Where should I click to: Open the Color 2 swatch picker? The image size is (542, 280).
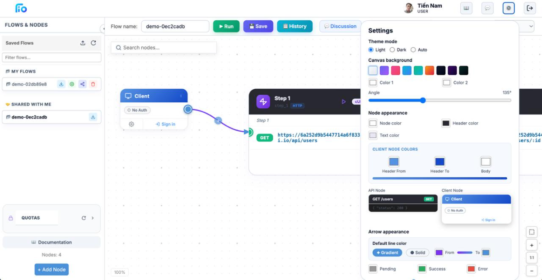click(447, 83)
